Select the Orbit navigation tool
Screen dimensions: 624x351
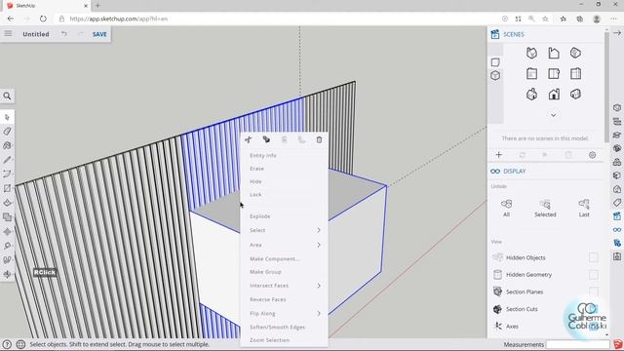7,274
